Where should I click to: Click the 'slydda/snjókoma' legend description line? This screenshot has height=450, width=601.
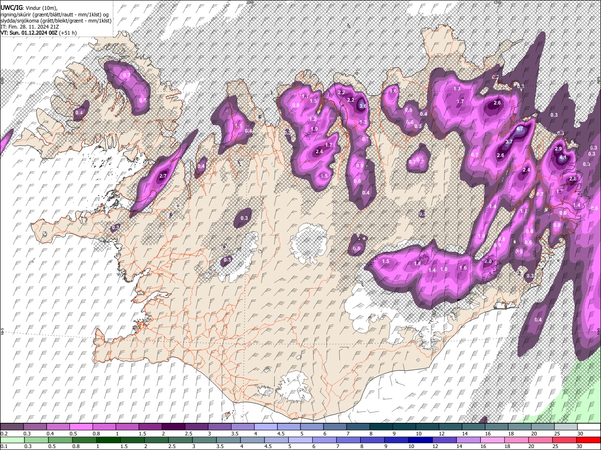(x=56, y=21)
